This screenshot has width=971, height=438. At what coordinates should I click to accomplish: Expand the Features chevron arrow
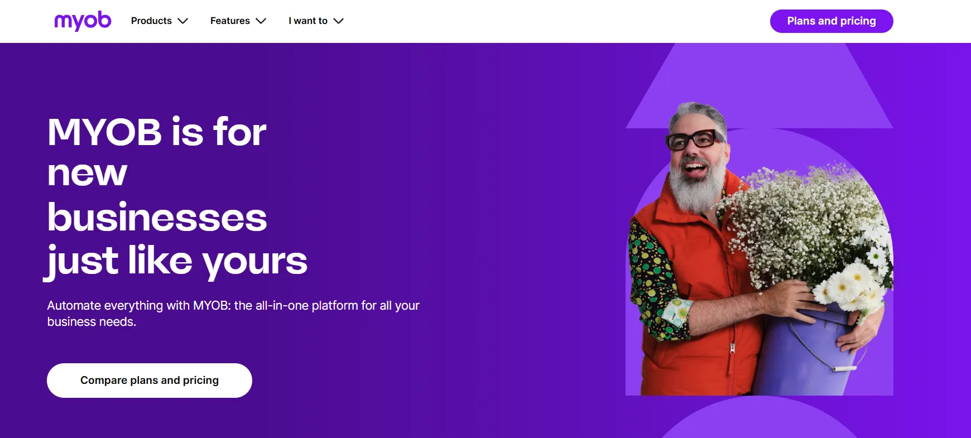point(261,21)
